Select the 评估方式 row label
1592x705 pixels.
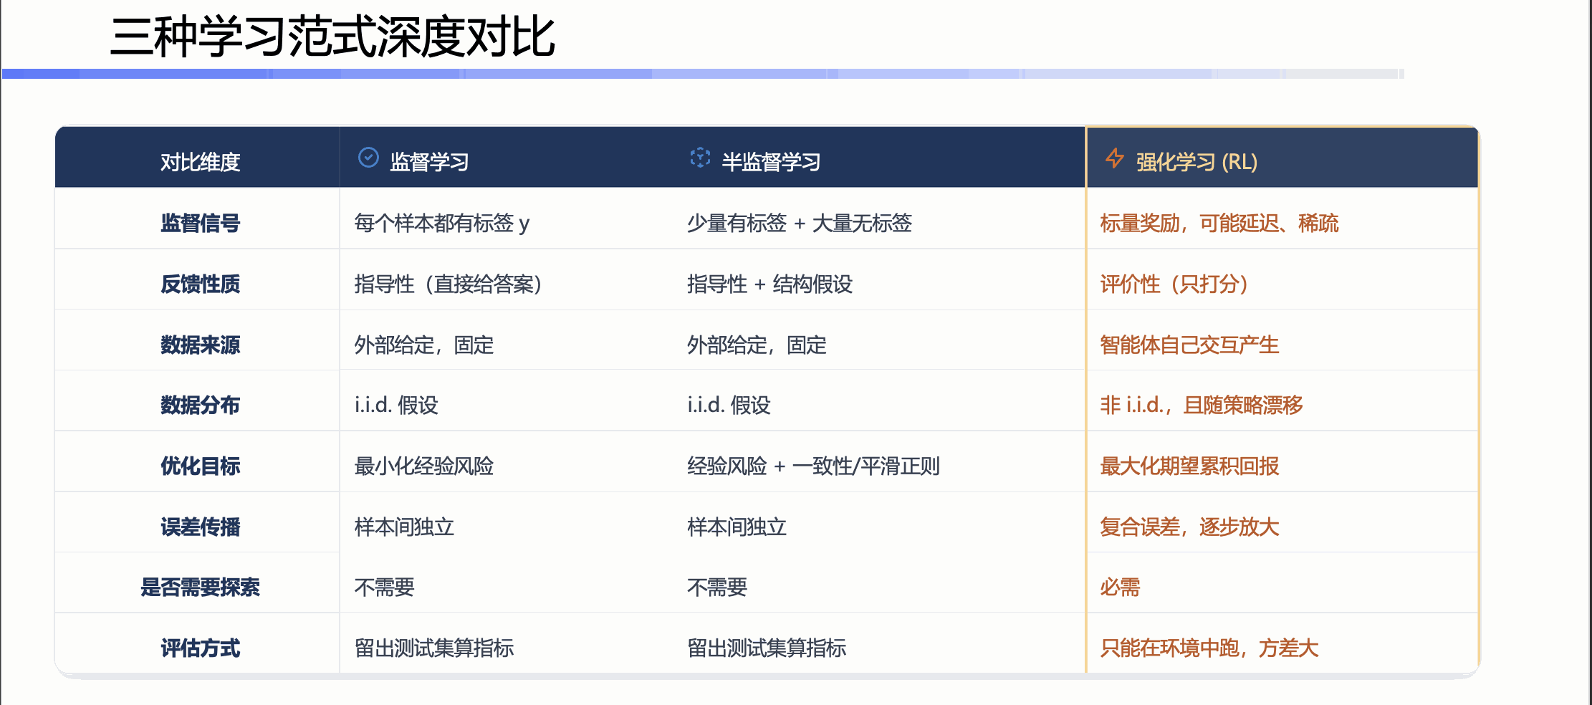[200, 648]
